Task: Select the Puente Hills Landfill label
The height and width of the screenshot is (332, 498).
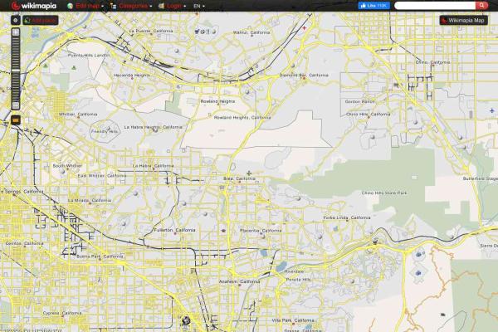Action: point(89,56)
